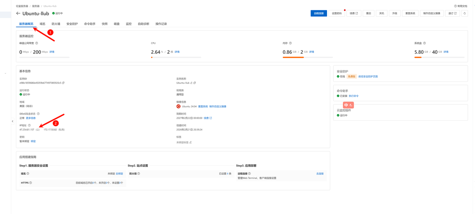
Task: Click the help icon next to 内存
Action: coord(290,43)
